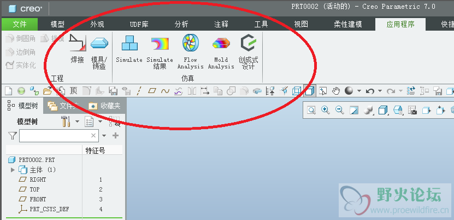
Task: Click the zoom out magnifier icon
Action: (x=340, y=110)
